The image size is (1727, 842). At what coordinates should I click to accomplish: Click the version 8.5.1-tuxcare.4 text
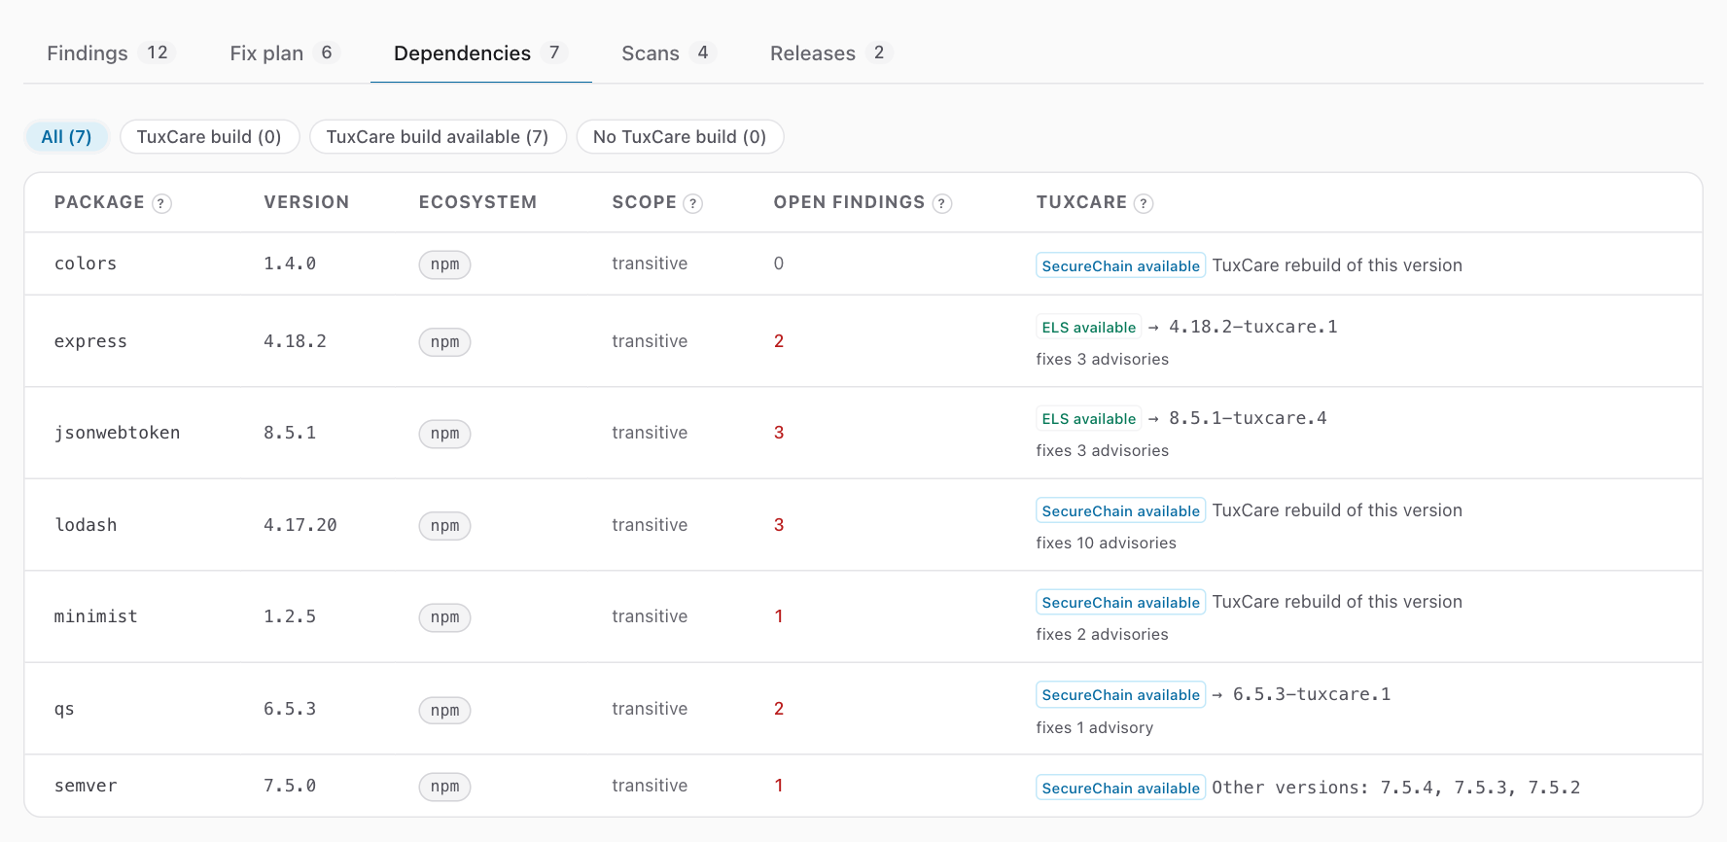(1248, 418)
